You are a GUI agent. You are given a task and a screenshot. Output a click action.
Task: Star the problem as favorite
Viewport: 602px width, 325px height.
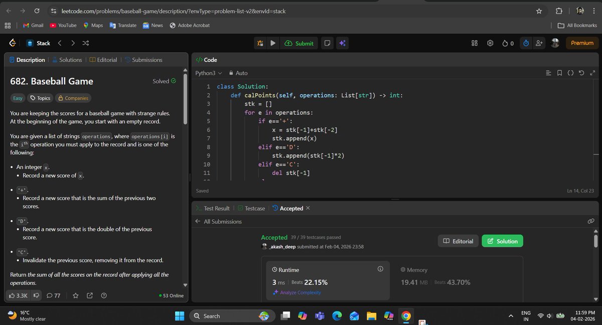coord(76,295)
